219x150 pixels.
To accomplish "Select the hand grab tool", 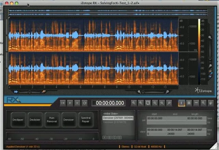I will tap(211, 103).
